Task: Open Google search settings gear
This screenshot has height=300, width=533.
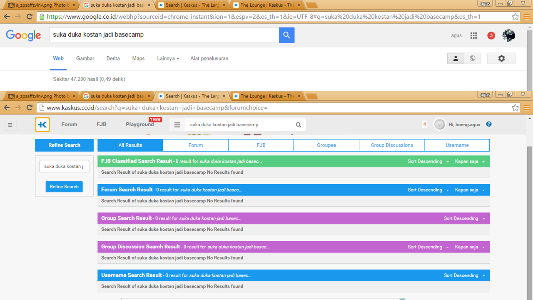Action: [501, 58]
